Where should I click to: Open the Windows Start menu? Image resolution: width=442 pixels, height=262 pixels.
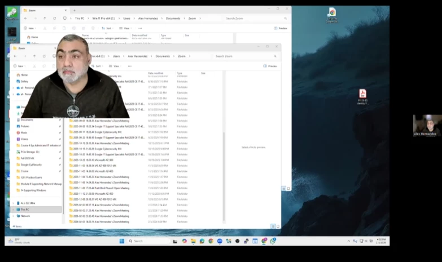click(x=122, y=241)
